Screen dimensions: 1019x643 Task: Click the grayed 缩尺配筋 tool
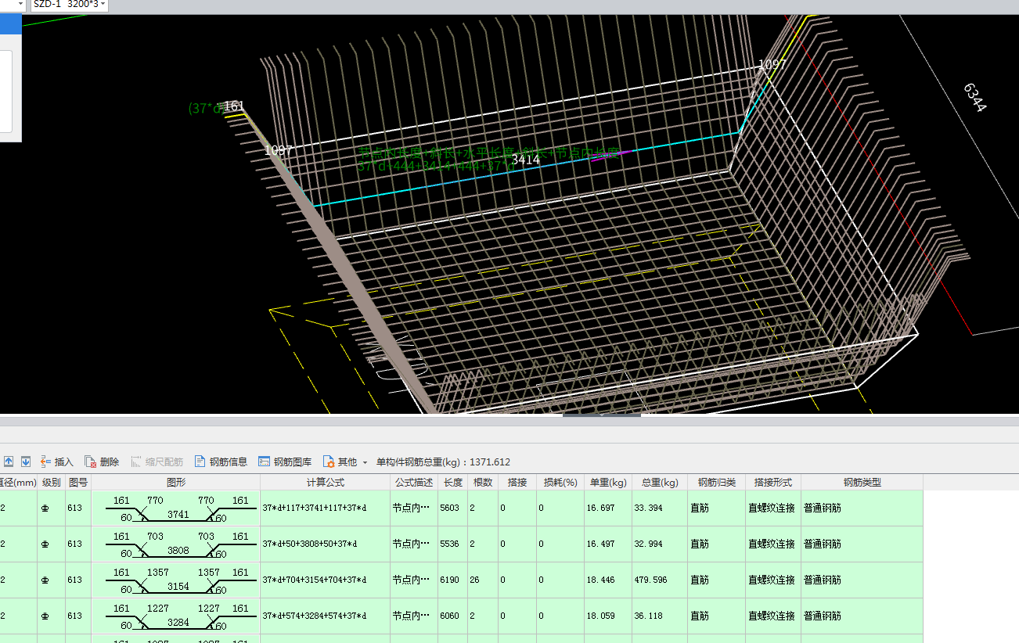click(157, 462)
